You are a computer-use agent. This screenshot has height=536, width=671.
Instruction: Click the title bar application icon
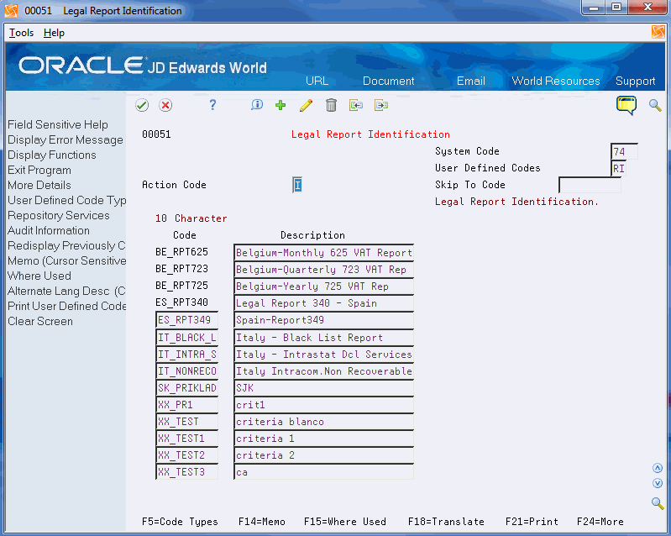pos(11,11)
